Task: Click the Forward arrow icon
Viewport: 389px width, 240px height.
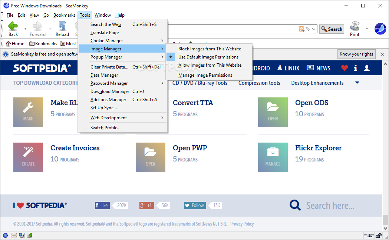Action: tap(37, 26)
